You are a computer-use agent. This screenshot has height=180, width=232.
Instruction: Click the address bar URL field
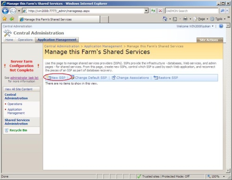(x=84, y=11)
